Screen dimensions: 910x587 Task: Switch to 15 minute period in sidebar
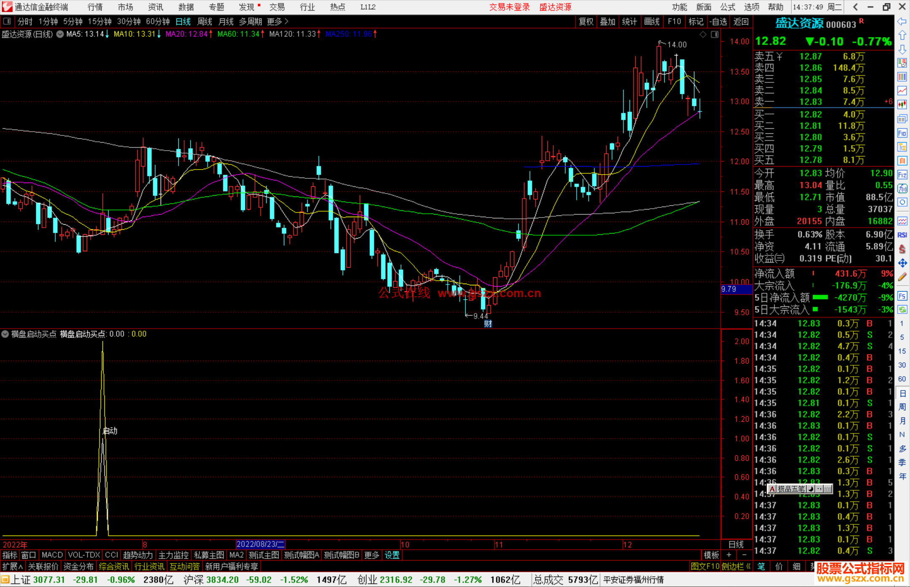(x=902, y=351)
